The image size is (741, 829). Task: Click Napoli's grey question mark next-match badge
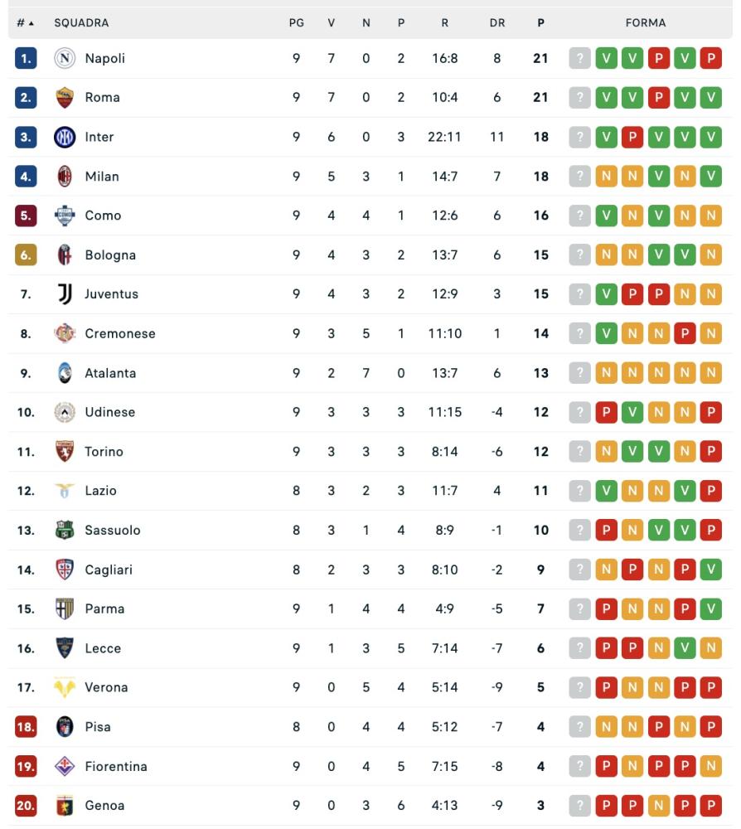click(x=580, y=58)
